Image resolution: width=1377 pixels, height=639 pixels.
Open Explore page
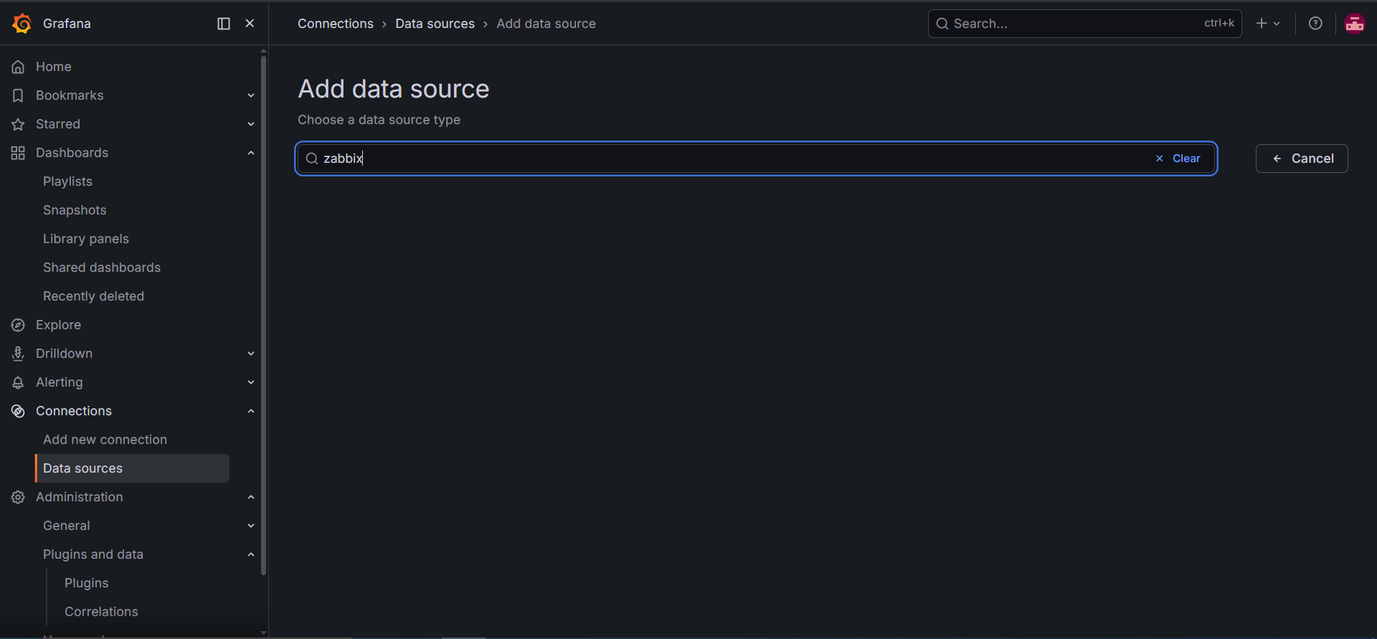(x=58, y=325)
